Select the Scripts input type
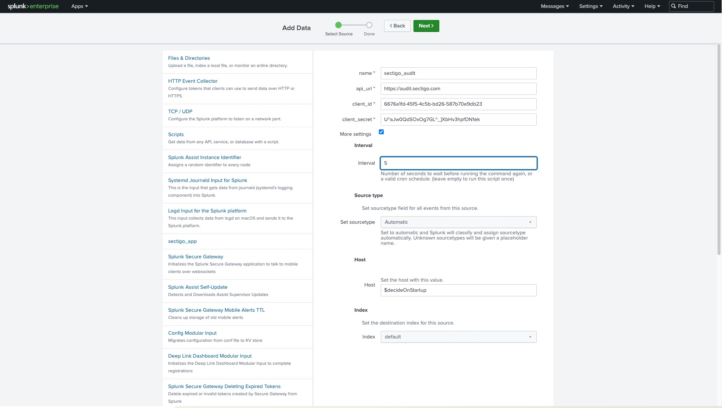Viewport: 722px width, 408px height. (176, 134)
